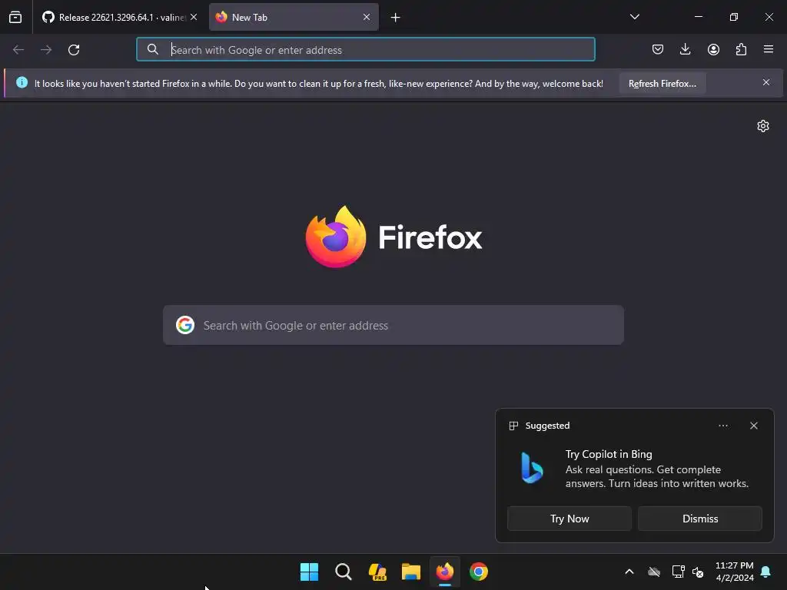Click the OneDrive cloud tray icon
Screen dimensions: 787x590
[x=654, y=572]
